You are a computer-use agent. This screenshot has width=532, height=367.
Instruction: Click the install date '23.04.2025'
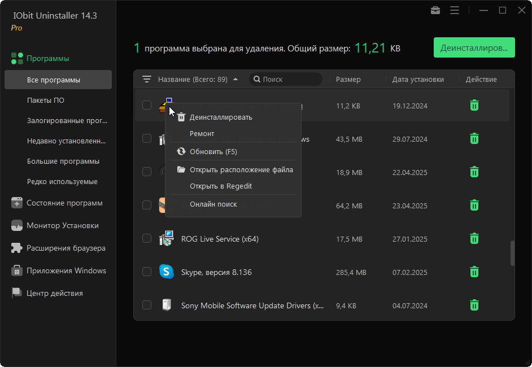[x=410, y=206]
